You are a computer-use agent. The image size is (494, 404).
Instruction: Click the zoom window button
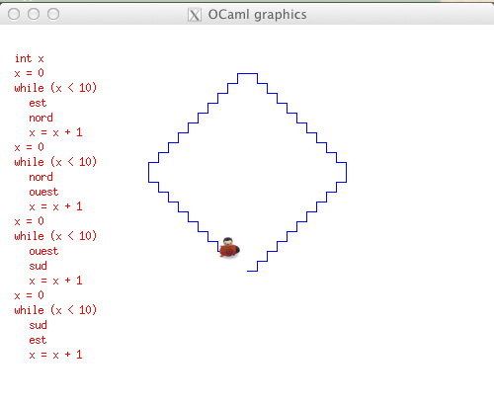53,14
